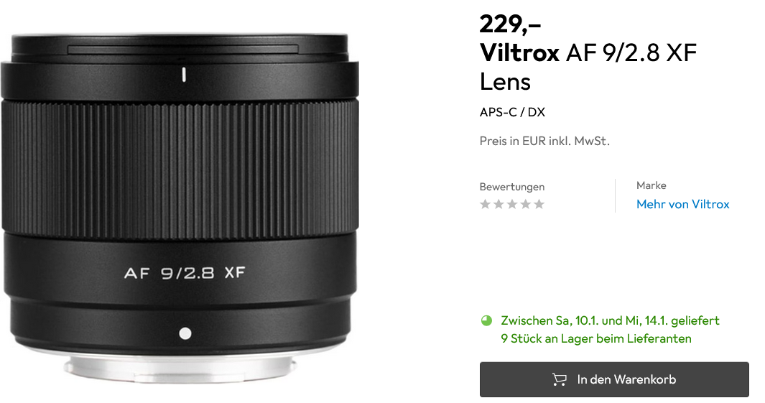Click the Preis in EUR inkl. MwSt. note
Viewport: 765px width, 403px height.
click(544, 141)
